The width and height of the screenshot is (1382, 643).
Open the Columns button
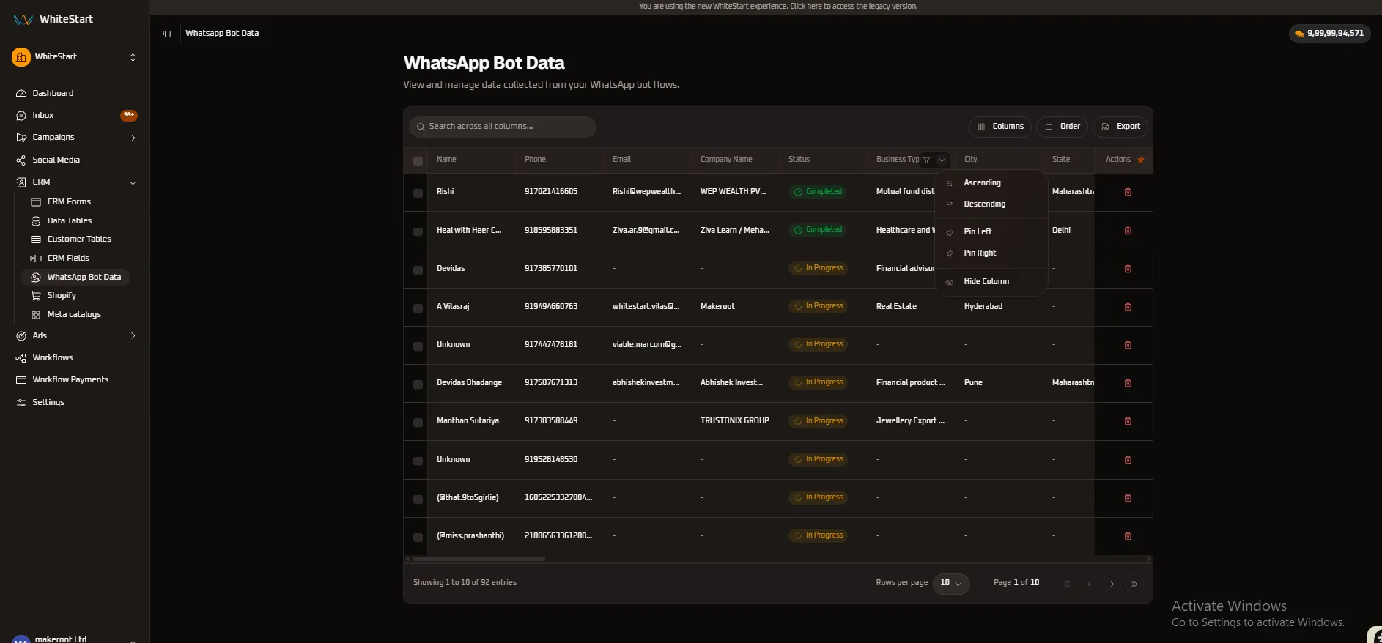1000,127
